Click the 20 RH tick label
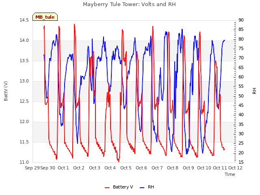Screen dimensions: 260x195 pos(241,153)
